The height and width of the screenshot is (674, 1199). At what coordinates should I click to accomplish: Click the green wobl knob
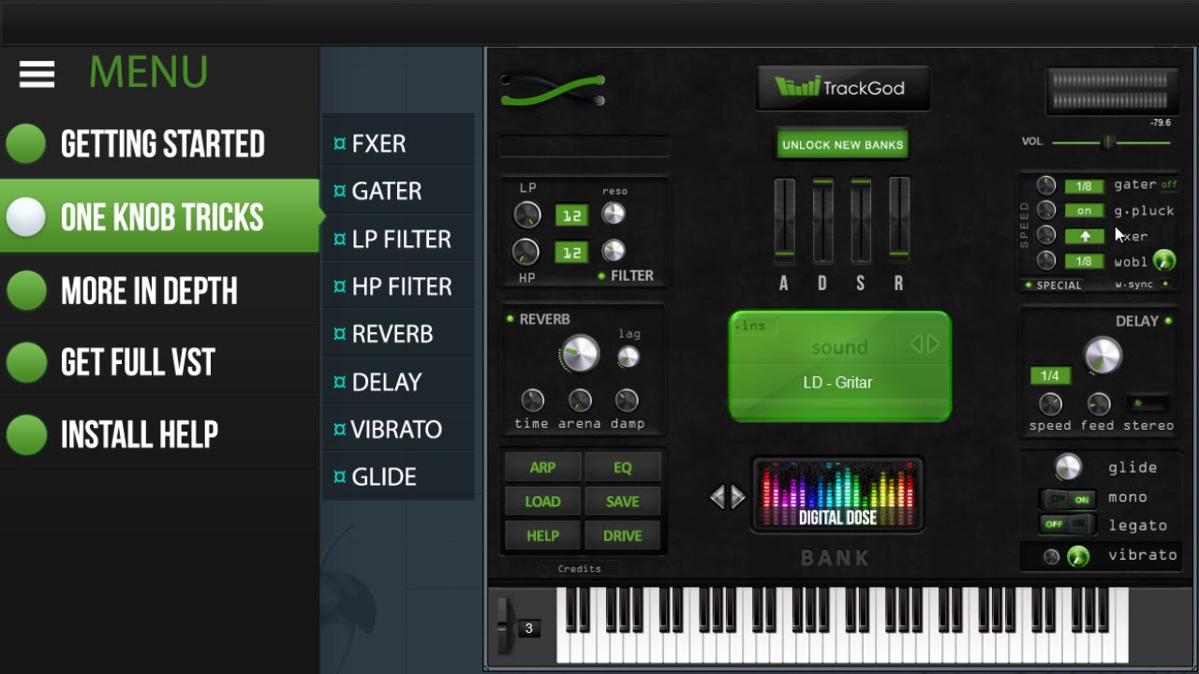pyautogui.click(x=1164, y=260)
